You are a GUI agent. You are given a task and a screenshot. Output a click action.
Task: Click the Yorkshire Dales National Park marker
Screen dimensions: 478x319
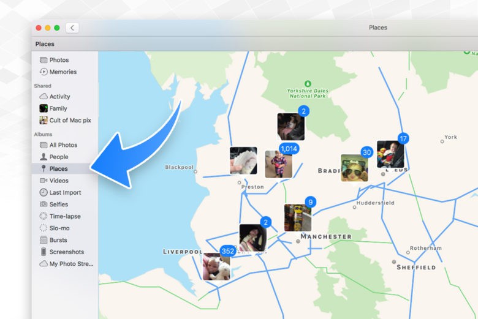point(308,83)
